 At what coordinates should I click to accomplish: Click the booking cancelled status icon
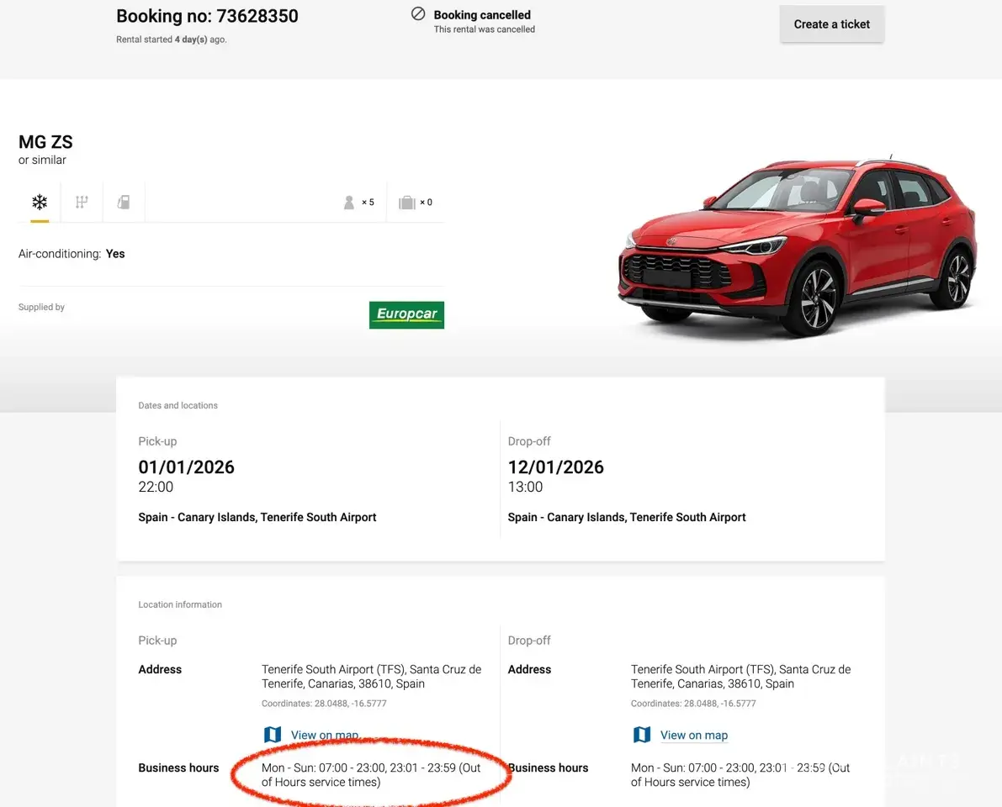(x=418, y=13)
